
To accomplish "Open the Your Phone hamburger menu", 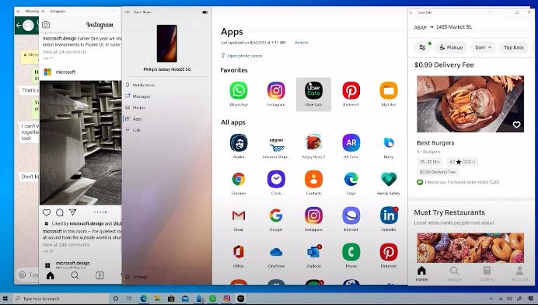I will [x=128, y=12].
